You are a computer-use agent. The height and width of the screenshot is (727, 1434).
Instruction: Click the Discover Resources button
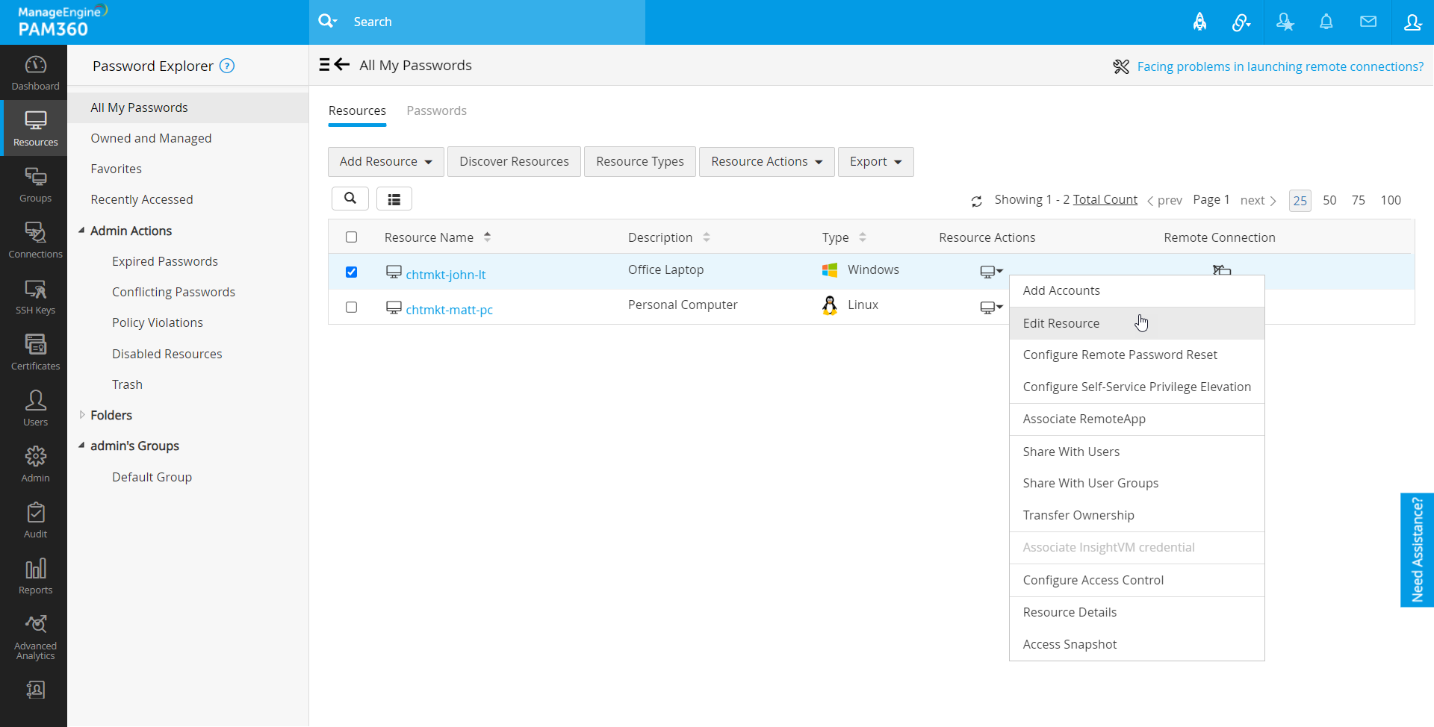[514, 162]
